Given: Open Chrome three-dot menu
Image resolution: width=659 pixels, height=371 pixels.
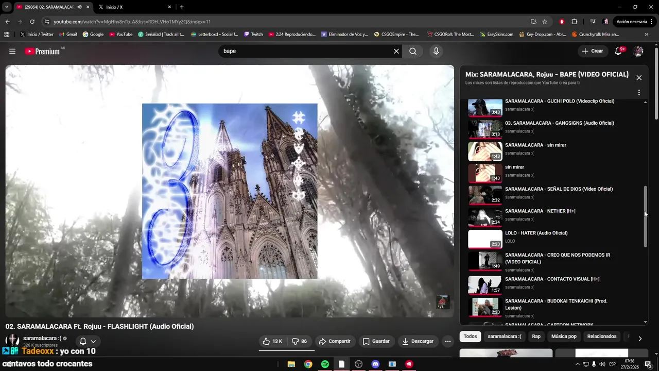Looking at the screenshot, I should pos(653,22).
